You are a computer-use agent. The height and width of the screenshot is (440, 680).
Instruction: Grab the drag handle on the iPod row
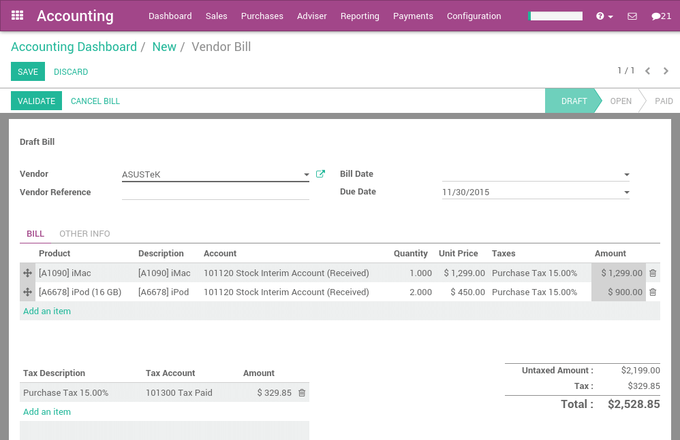27,292
